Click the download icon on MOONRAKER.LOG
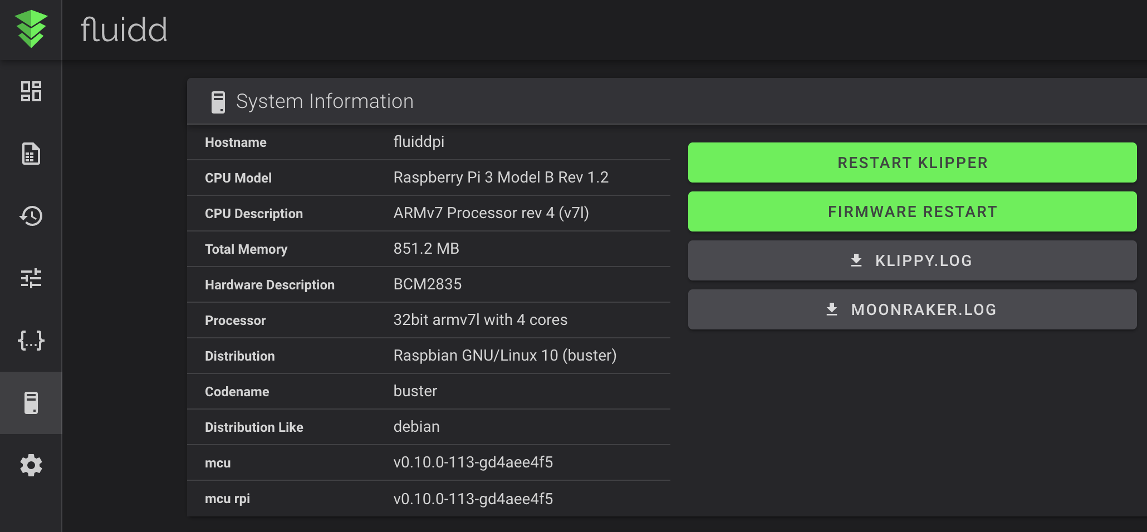 tap(832, 309)
